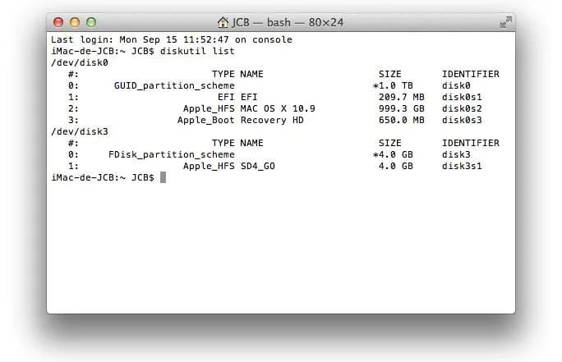The width and height of the screenshot is (562, 362).
Task: Click the '*1.0 TB' size value
Action: [393, 86]
